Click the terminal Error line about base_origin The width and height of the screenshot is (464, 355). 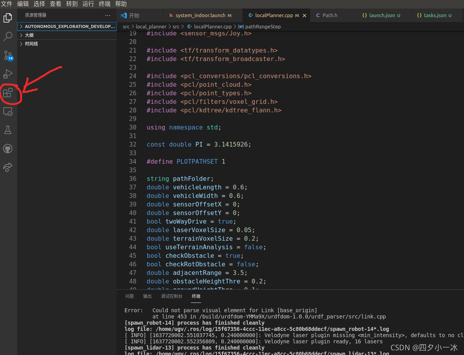(x=221, y=310)
